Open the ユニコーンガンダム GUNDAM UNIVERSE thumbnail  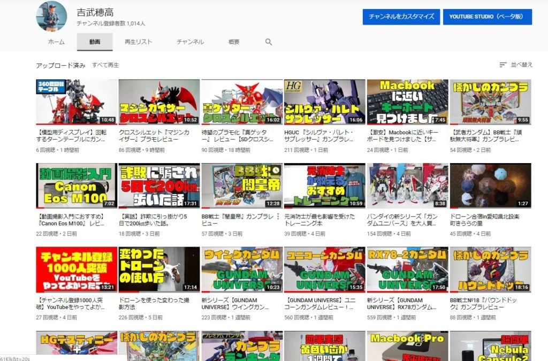pos(325,270)
